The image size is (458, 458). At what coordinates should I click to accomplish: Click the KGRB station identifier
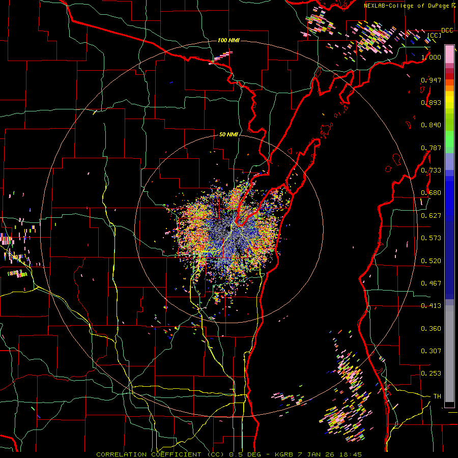pyautogui.click(x=285, y=454)
